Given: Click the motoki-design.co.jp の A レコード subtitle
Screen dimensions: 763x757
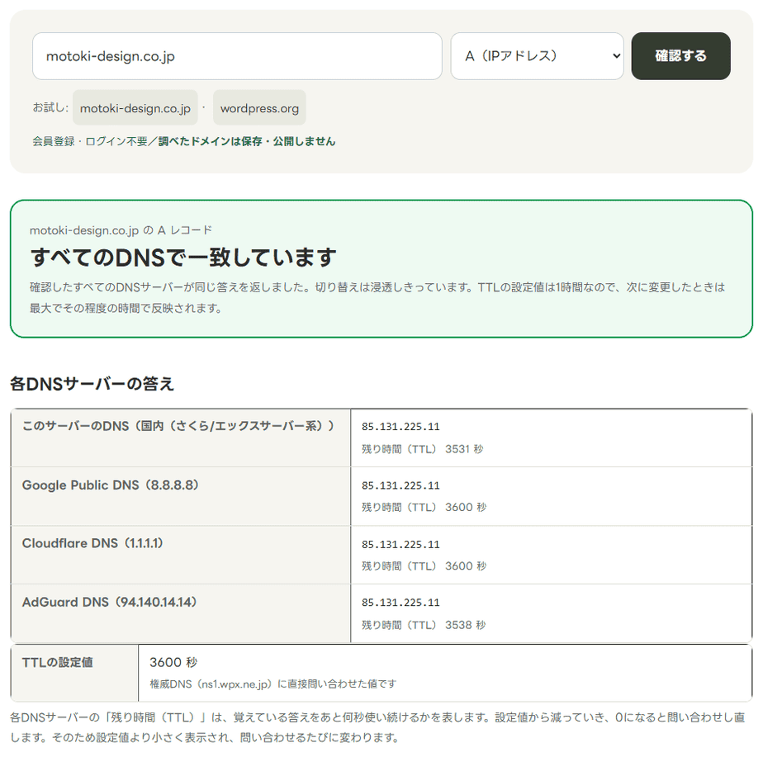Looking at the screenshot, I should pos(121,230).
